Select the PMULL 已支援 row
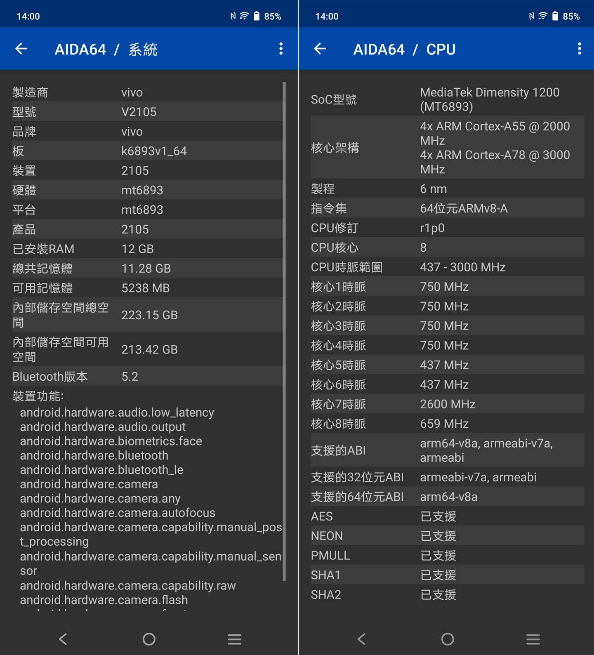The image size is (594, 655). point(447,555)
